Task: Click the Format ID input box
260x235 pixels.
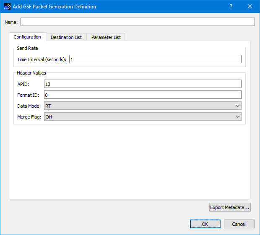Action: pos(143,95)
